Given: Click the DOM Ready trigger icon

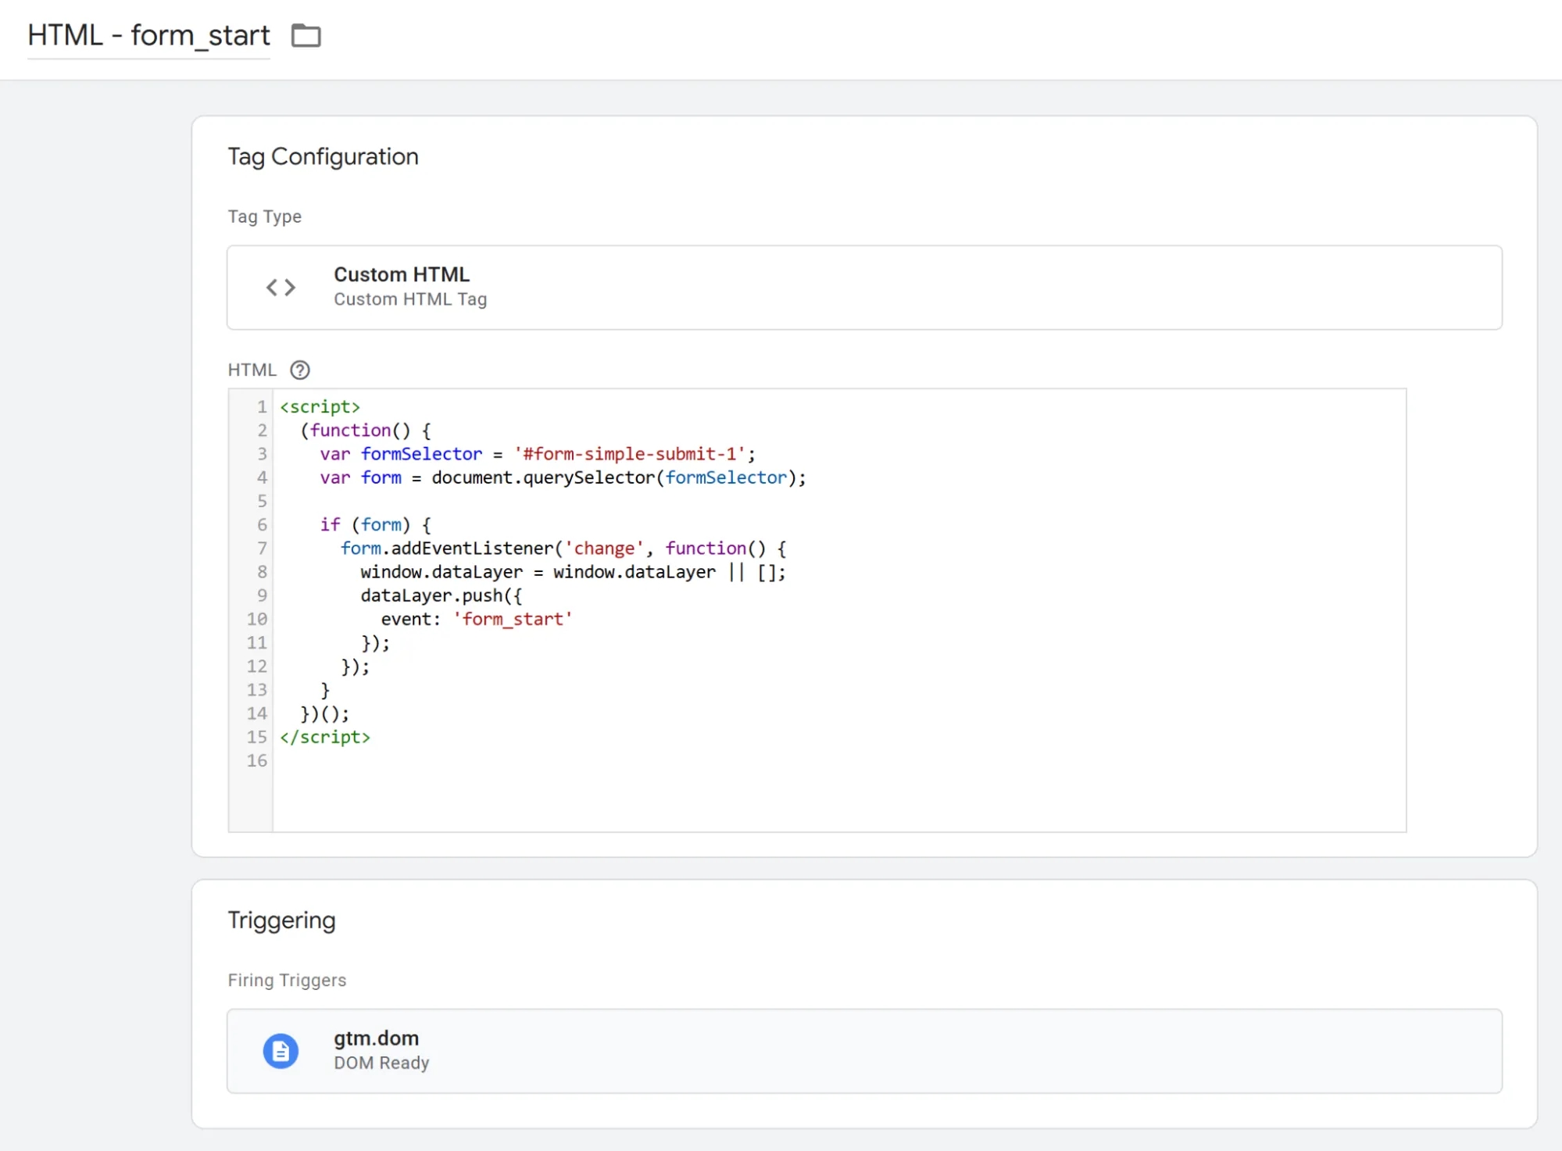Looking at the screenshot, I should click(281, 1051).
